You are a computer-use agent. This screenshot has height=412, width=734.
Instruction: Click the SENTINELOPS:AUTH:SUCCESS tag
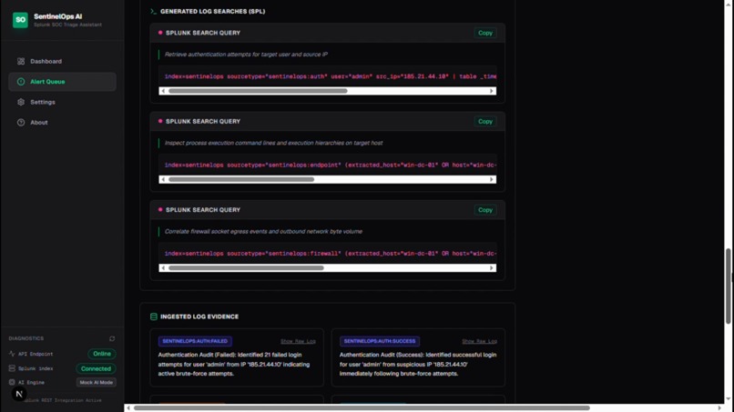pyautogui.click(x=380, y=341)
